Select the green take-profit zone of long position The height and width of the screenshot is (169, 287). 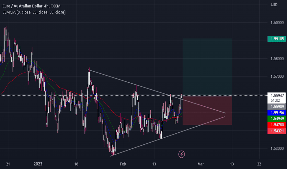coord(207,67)
